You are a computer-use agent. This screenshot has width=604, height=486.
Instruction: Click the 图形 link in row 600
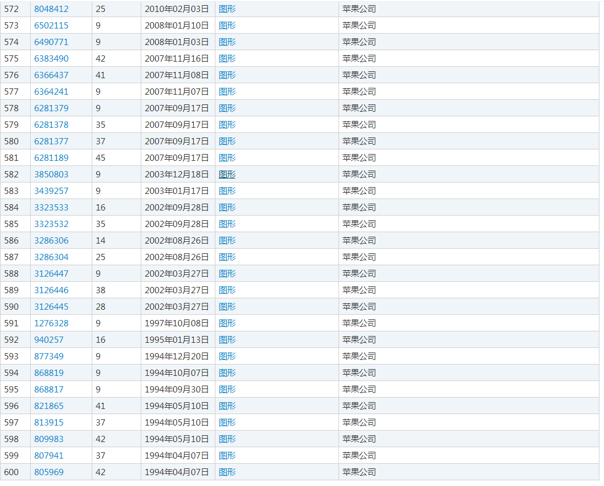[227, 472]
